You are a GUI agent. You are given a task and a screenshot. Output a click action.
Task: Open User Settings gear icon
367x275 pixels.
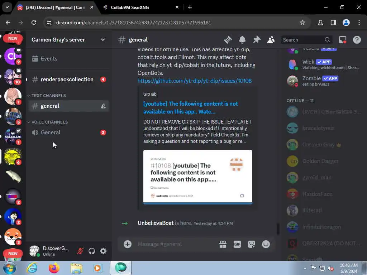click(x=103, y=251)
